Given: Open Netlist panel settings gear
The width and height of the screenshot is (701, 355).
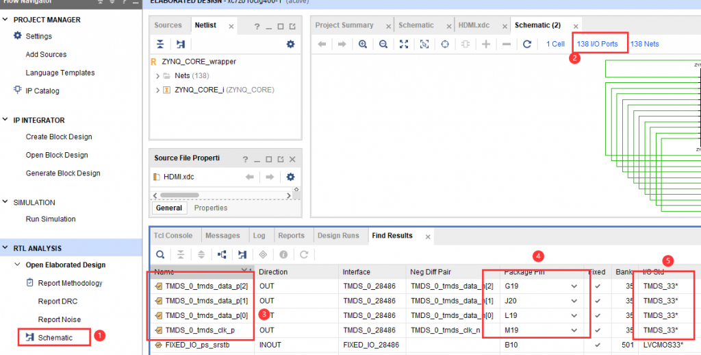Looking at the screenshot, I should [x=290, y=44].
